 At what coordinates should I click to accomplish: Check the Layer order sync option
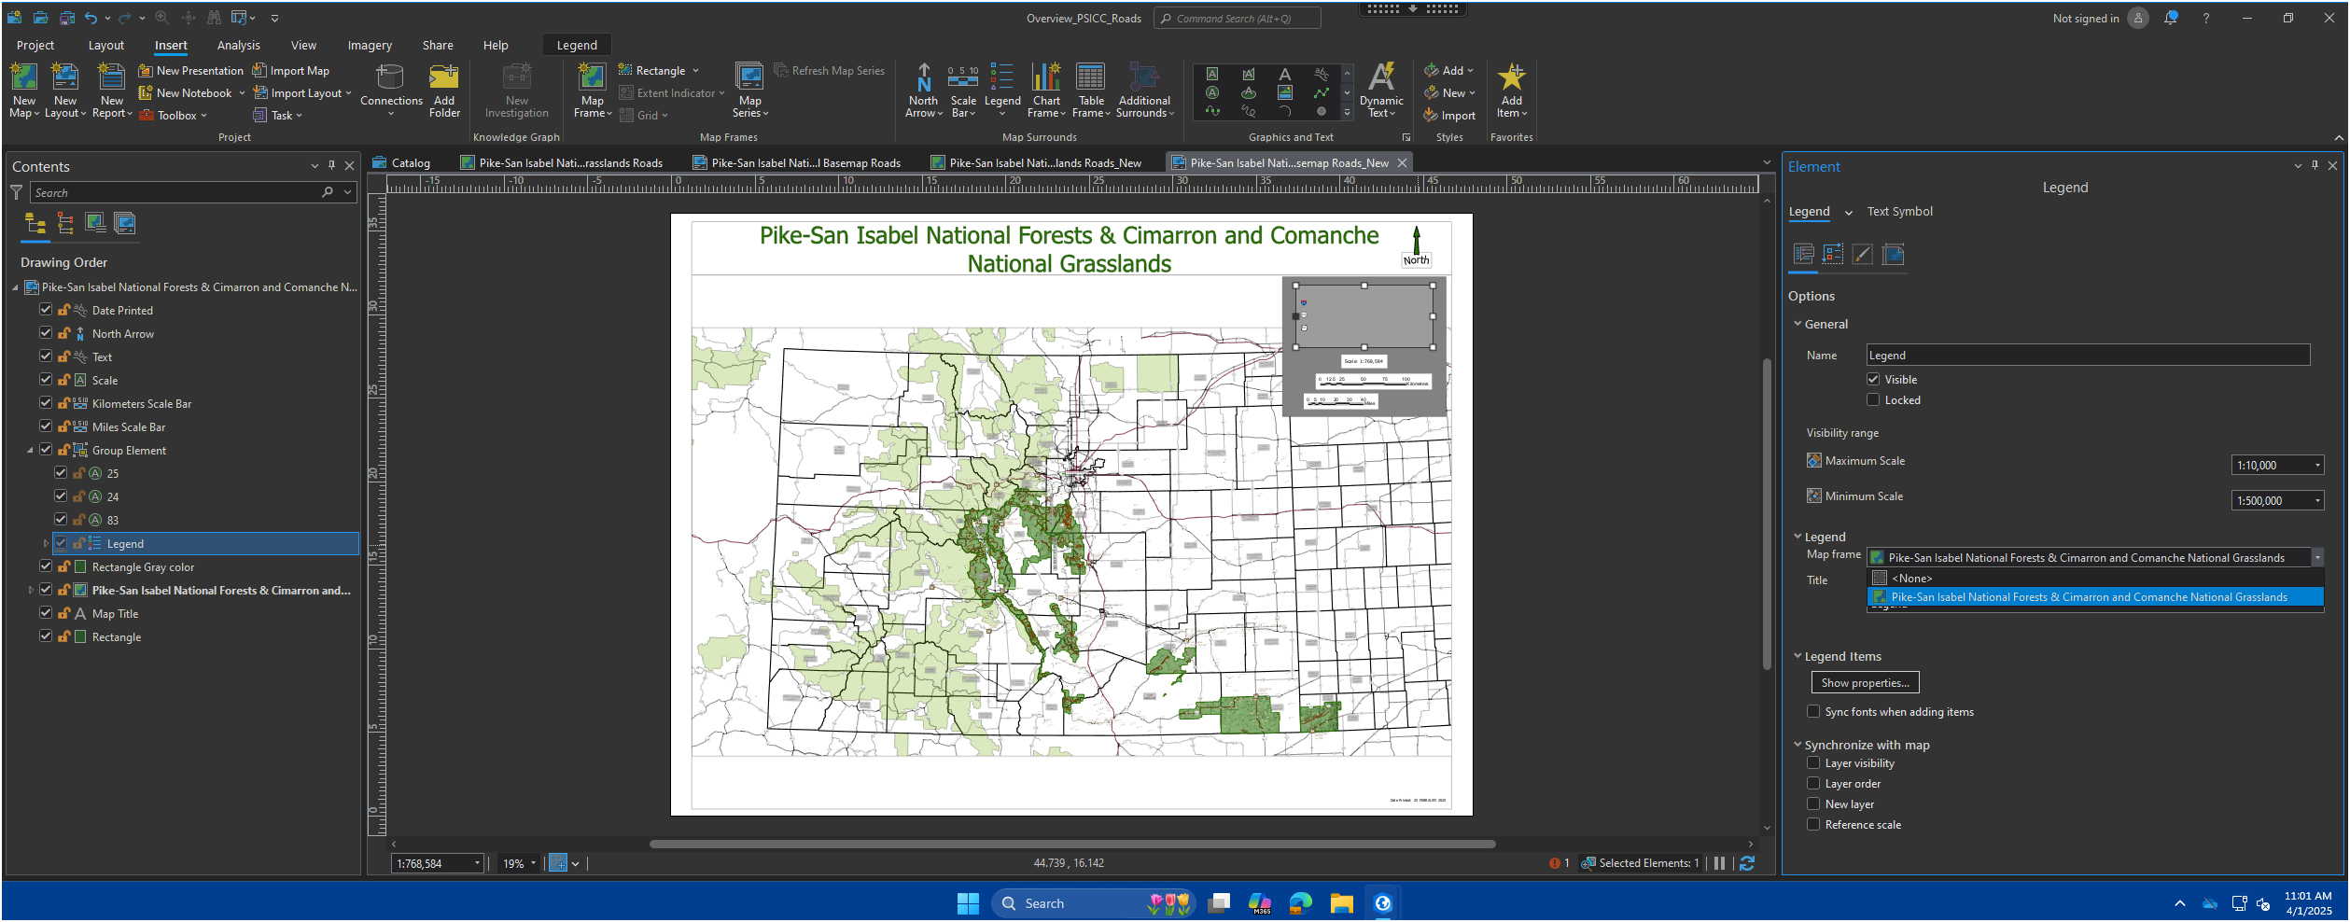pos(1813,784)
